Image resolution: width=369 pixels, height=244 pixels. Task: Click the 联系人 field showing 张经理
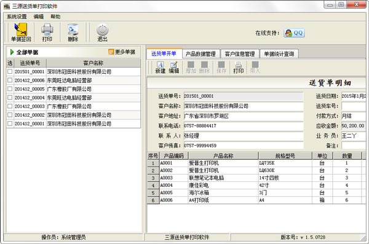pyautogui.click(x=244, y=136)
